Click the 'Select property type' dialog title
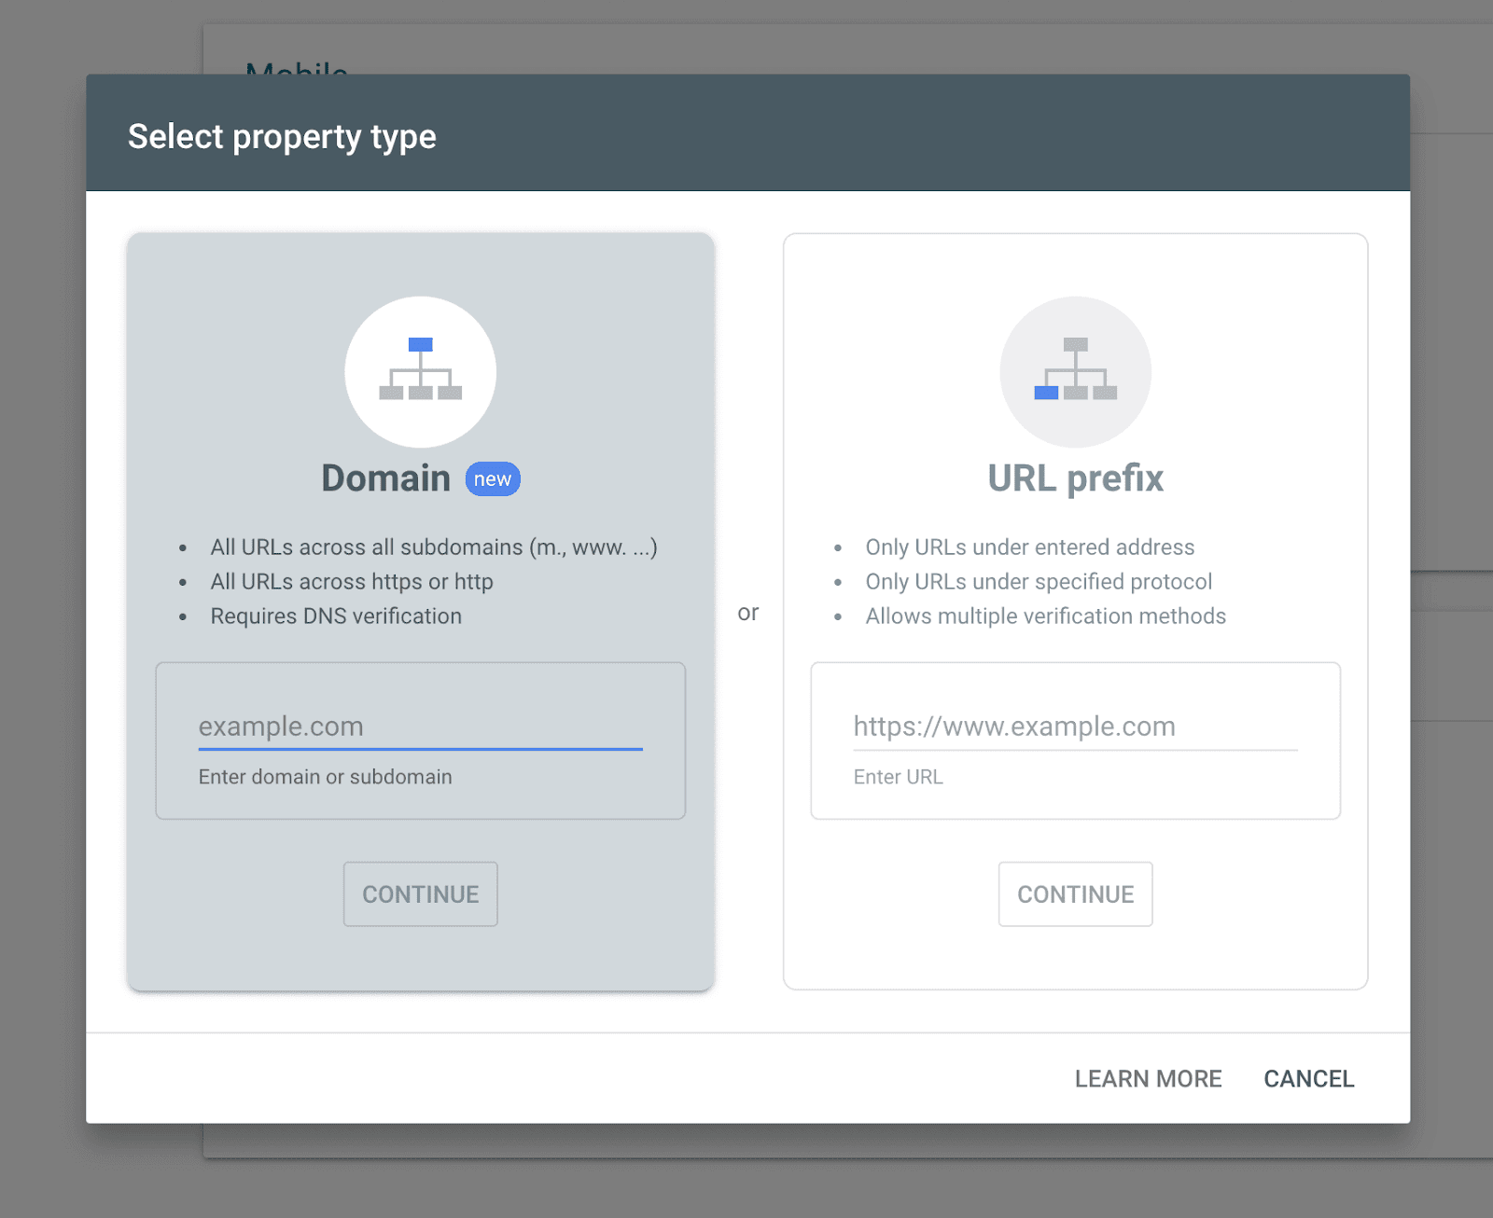The width and height of the screenshot is (1493, 1218). [x=282, y=137]
